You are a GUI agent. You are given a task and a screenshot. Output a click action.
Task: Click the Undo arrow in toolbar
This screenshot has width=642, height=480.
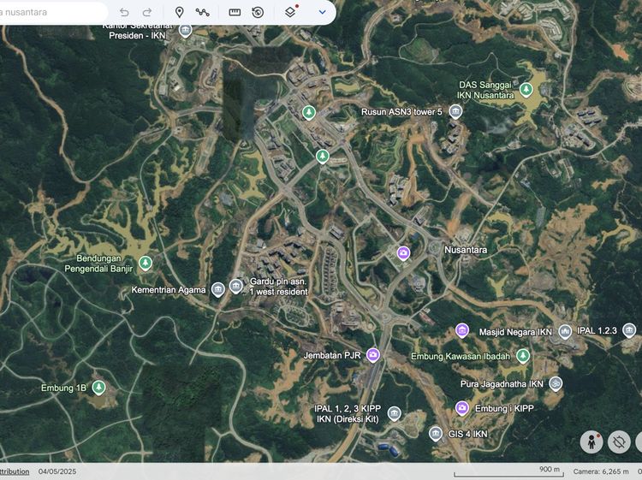[x=124, y=12]
